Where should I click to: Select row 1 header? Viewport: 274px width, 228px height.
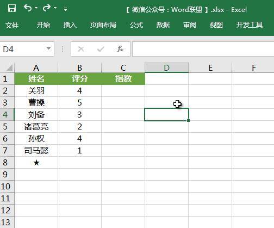click(7, 79)
